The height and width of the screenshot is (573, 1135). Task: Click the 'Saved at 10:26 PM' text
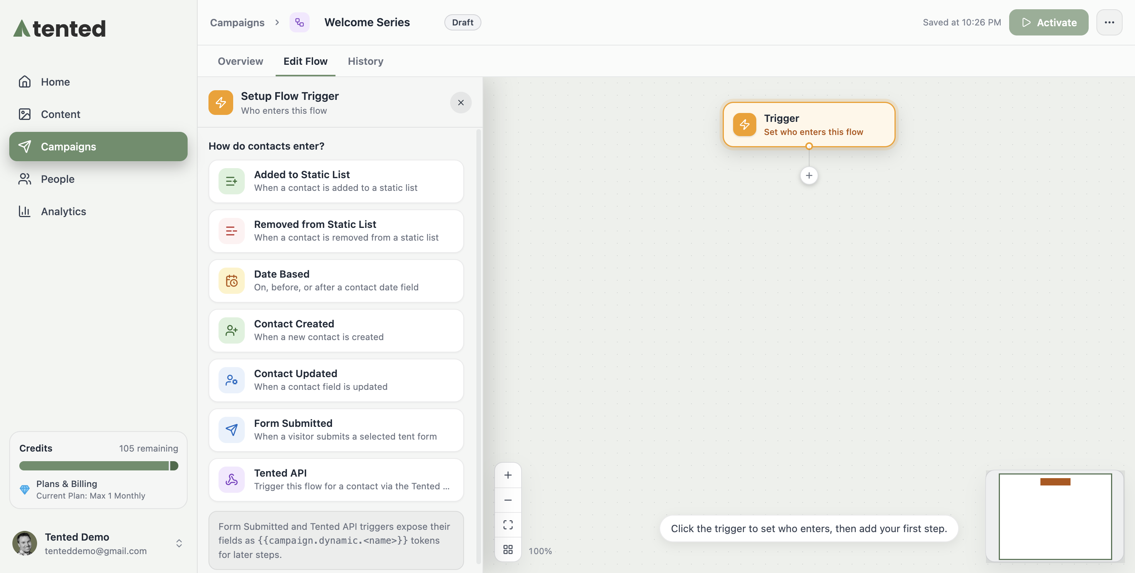[962, 22]
